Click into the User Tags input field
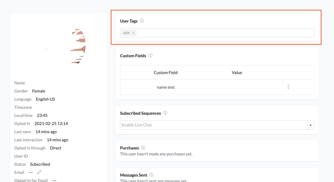Viewport: 334px width, 182px height. (x=225, y=33)
